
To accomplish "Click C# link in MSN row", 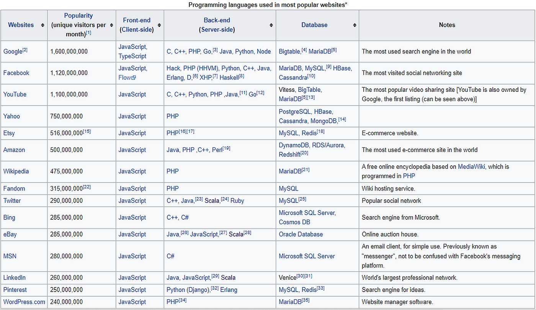I will pyautogui.click(x=170, y=256).
